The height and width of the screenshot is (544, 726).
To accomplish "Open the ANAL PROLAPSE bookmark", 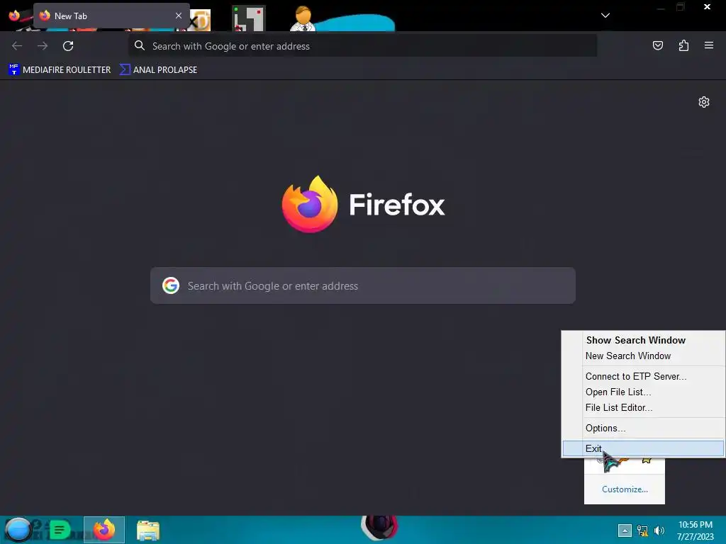I will tap(158, 70).
